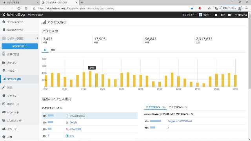The image size is (251, 141).
Task: Click the last bar at 07/31
Action: (x=235, y=81)
